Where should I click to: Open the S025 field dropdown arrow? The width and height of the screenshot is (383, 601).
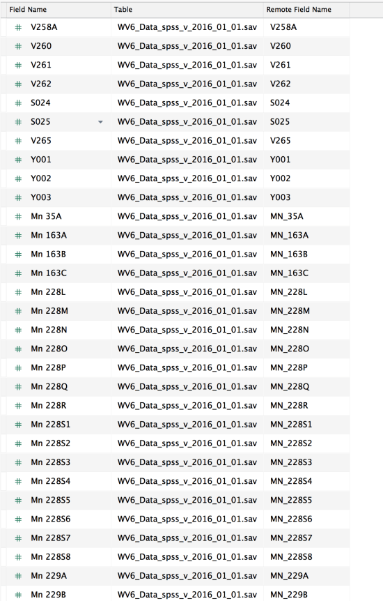pyautogui.click(x=100, y=122)
